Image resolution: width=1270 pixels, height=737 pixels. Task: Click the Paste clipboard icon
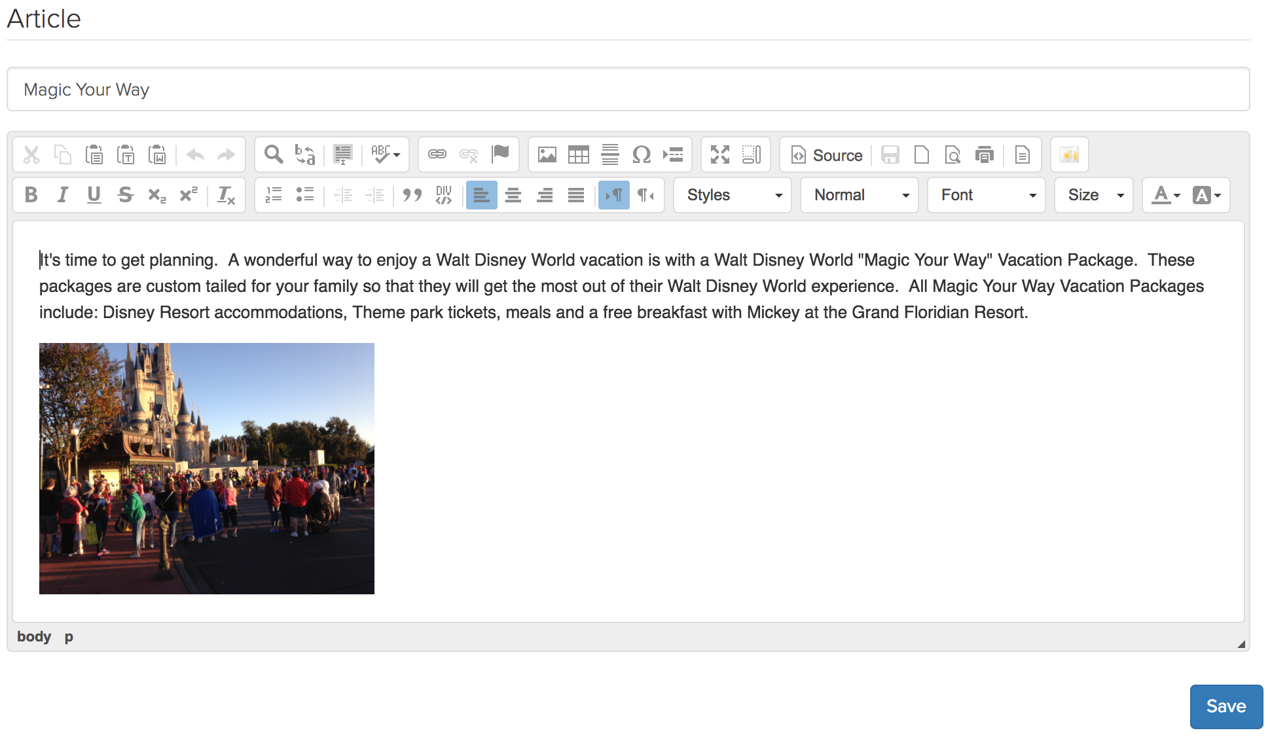coord(94,155)
